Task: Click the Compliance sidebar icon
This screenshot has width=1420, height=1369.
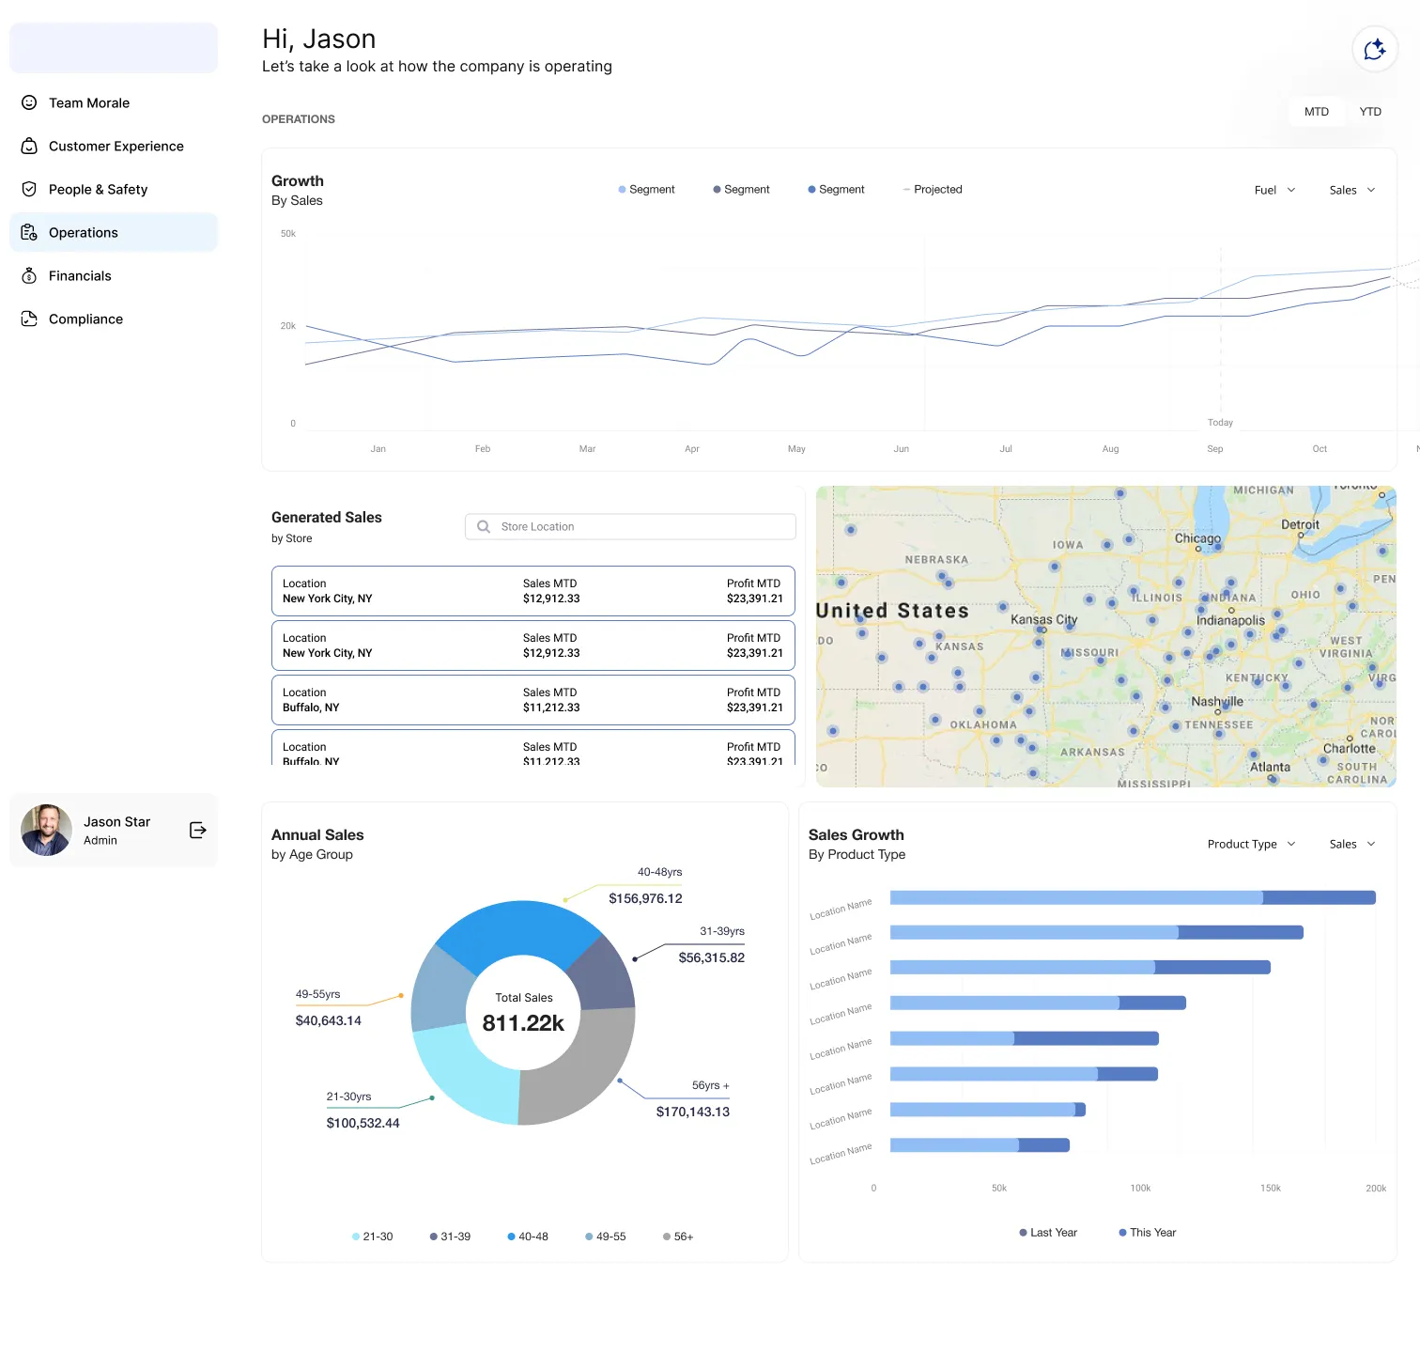Action: 29,319
